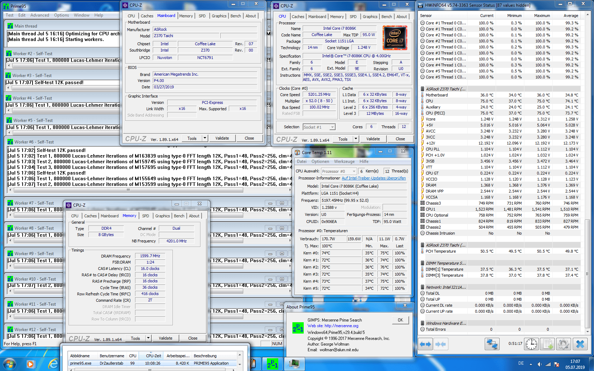Open Tools dropdown arrow in Memory CPU-Z
Image resolution: width=594 pixels, height=371 pixels.
pos(148,338)
